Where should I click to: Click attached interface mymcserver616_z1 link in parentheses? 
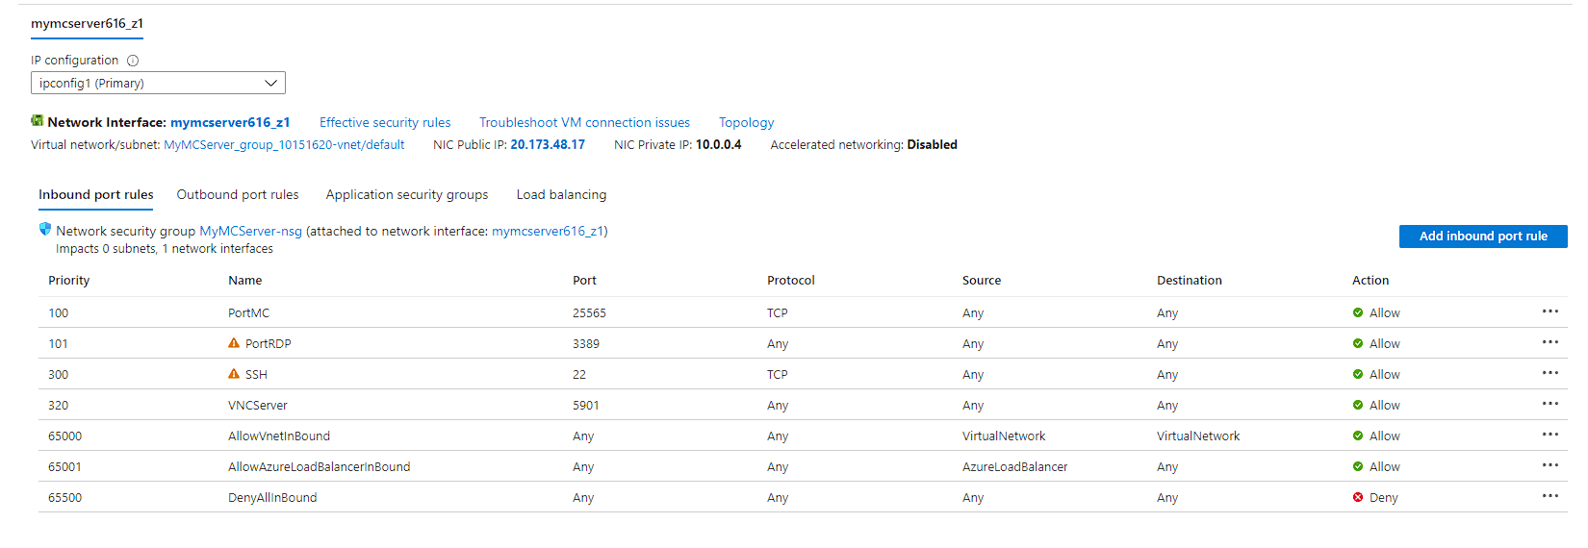point(548,231)
